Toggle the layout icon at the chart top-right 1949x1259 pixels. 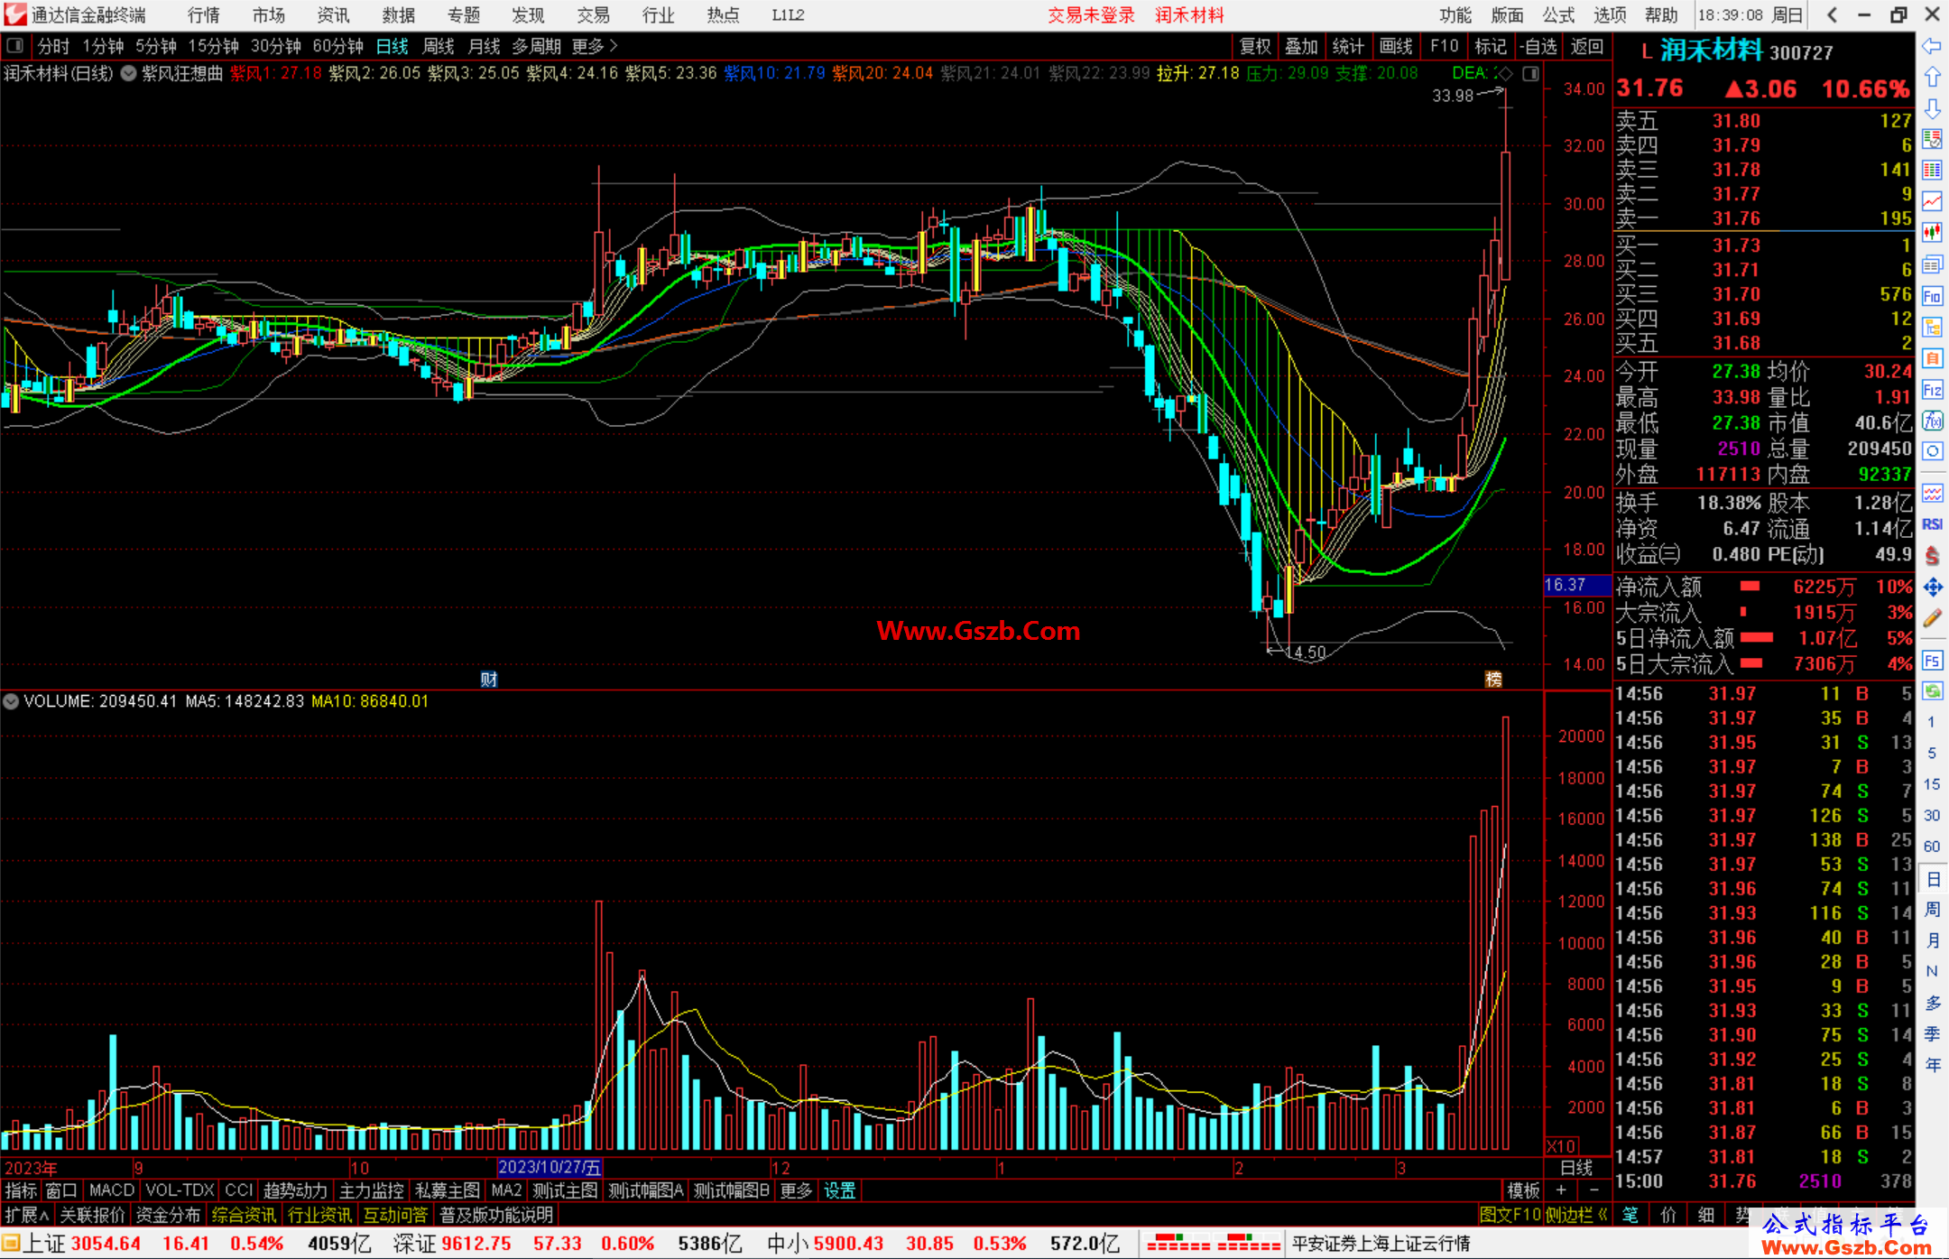point(1530,73)
